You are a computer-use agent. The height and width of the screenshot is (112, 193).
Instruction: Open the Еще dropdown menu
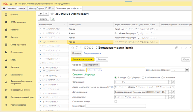[x=186, y=59]
